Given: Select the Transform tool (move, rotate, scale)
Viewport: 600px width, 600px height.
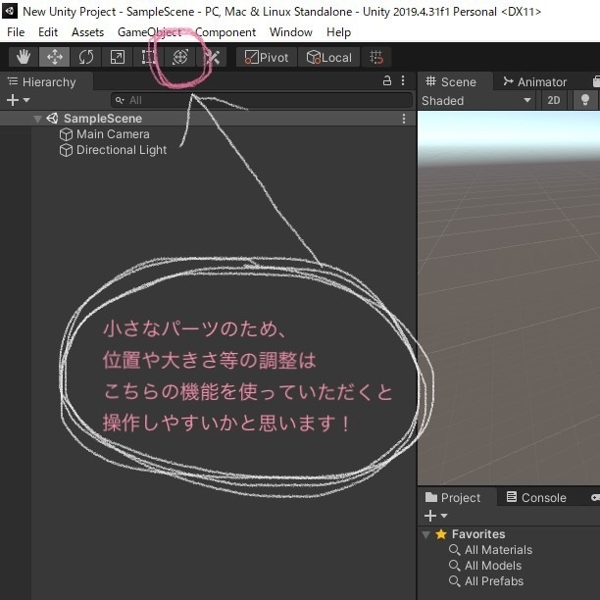Looking at the screenshot, I should [179, 57].
